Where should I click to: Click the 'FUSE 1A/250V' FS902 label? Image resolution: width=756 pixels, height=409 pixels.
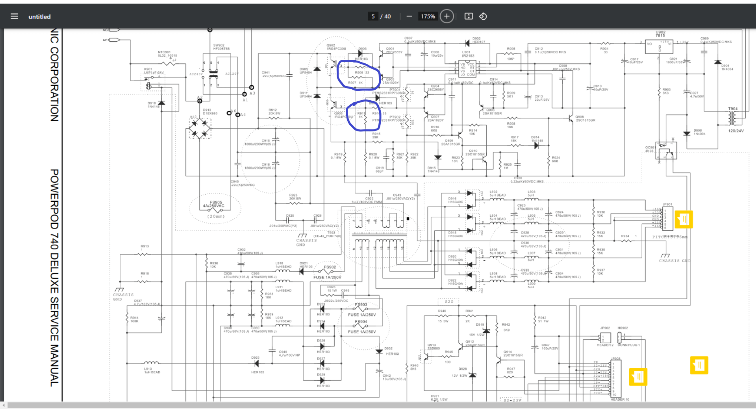coord(327,277)
